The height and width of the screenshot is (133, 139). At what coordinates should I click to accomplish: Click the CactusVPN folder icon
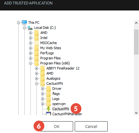click(x=42, y=83)
